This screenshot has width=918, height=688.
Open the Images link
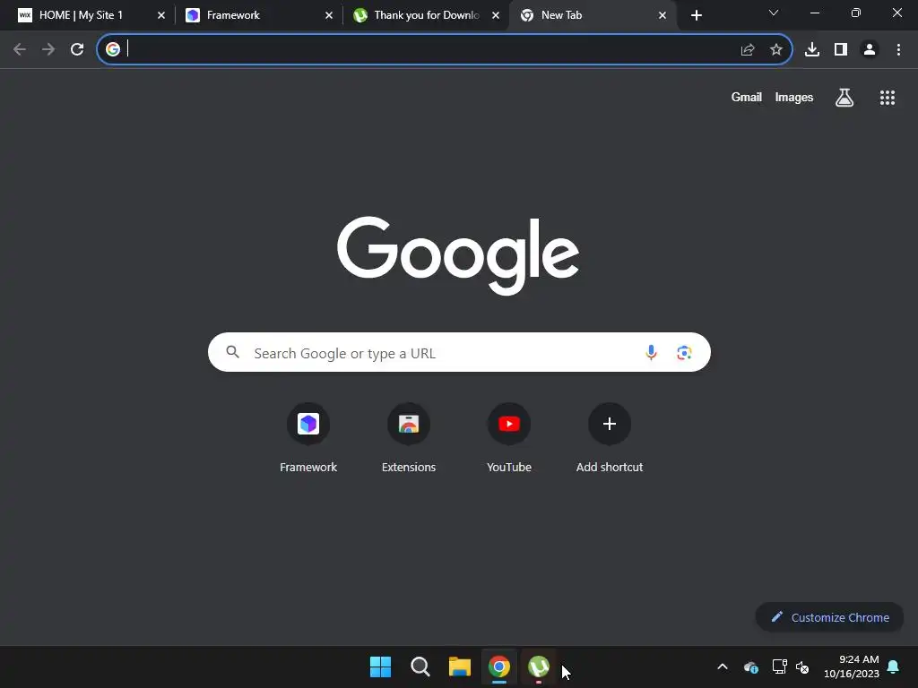pos(794,97)
